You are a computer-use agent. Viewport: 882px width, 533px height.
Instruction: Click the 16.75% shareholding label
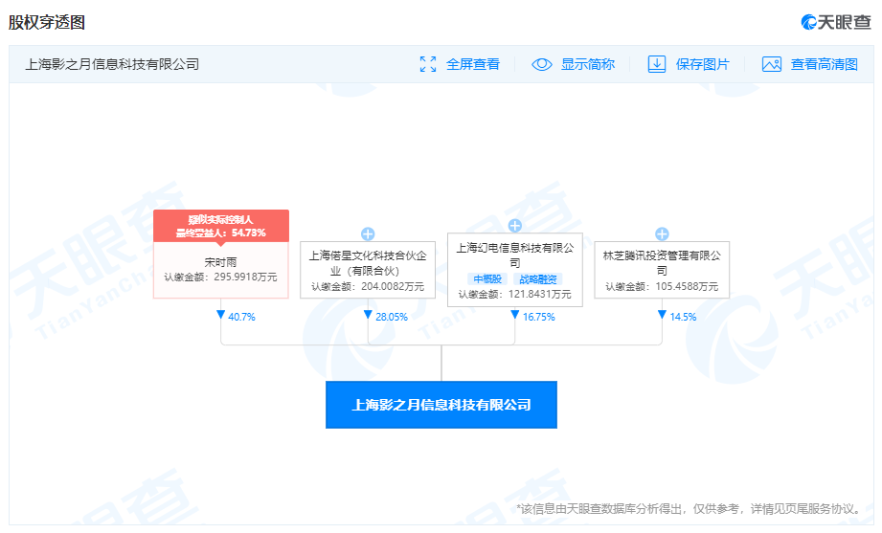539,317
